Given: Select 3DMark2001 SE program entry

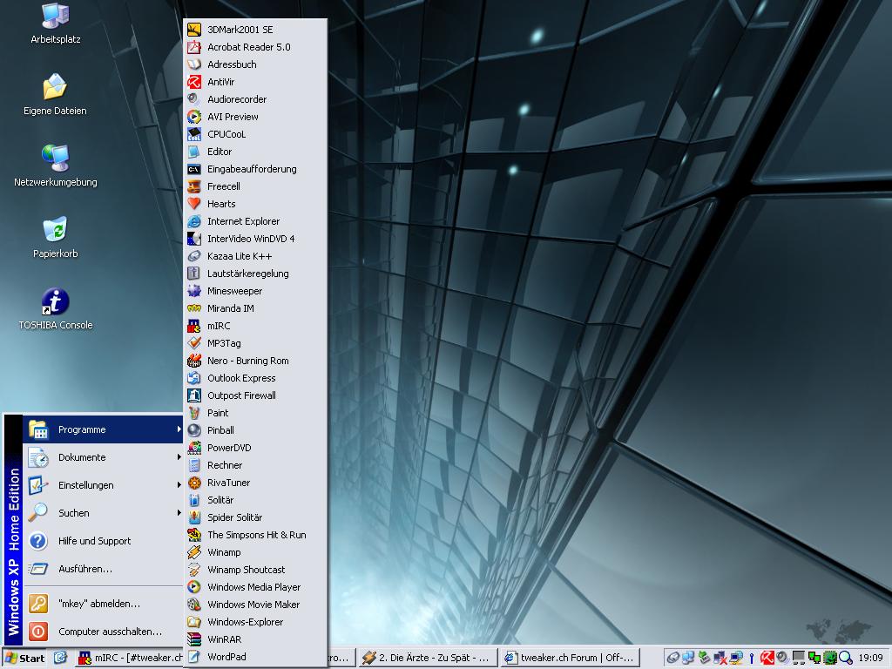Looking at the screenshot, I should click(240, 30).
